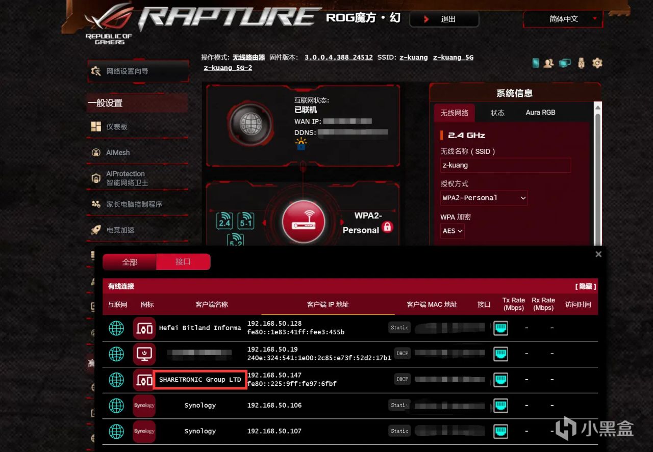Open the WPA 加密 AES dropdown

pyautogui.click(x=453, y=231)
